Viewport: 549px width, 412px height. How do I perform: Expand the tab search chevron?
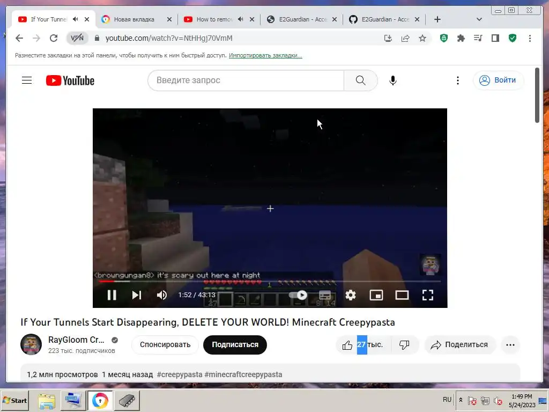click(479, 19)
